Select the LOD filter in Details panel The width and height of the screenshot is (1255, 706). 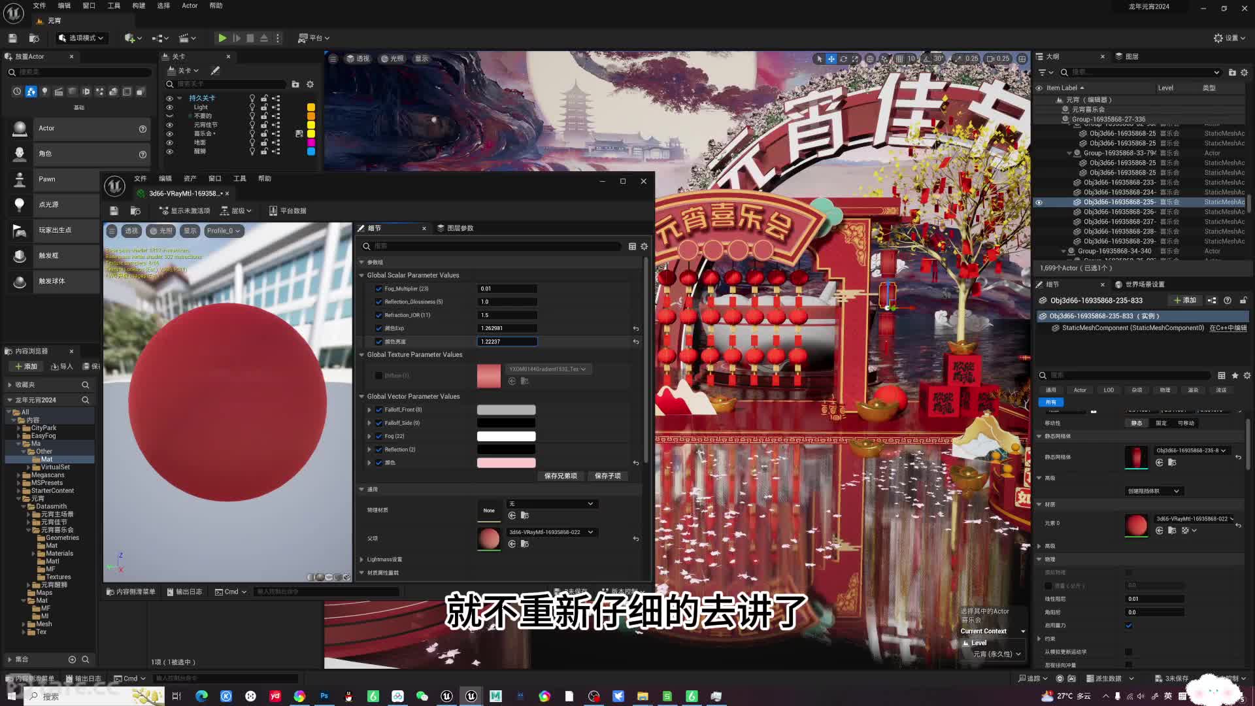pyautogui.click(x=1109, y=390)
